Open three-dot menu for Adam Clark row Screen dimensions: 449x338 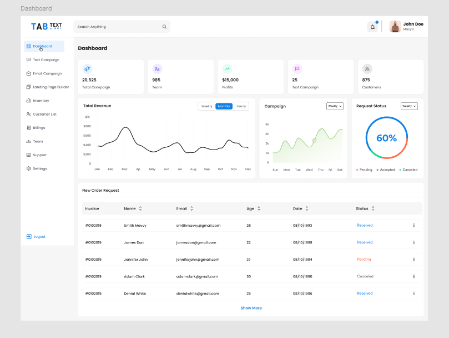tap(414, 276)
